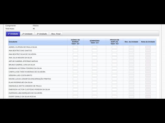The image size is (165, 123).
Task: Open the Res. Final tab
Action: pyautogui.click(x=56, y=34)
